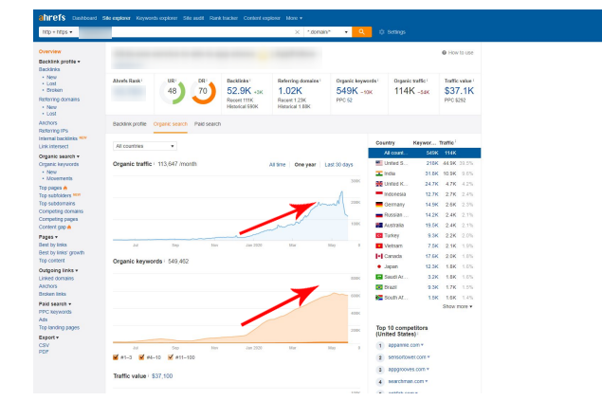602x419 pixels.
Task: Open the Rank tracker menu item
Action: click(x=224, y=18)
